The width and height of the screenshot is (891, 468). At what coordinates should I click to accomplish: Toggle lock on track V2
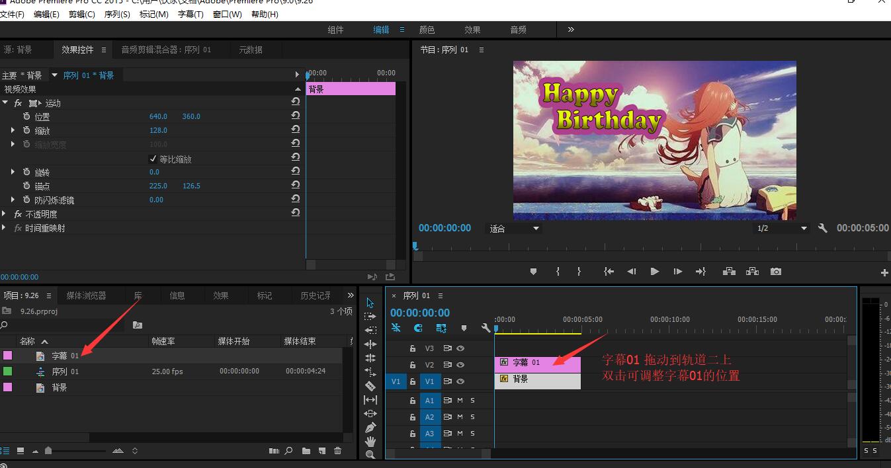point(412,365)
